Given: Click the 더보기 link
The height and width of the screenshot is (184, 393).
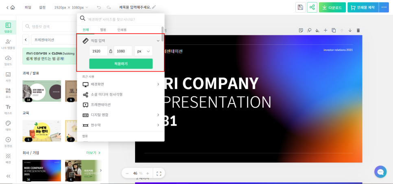Looking at the screenshot, I should click(93, 153).
